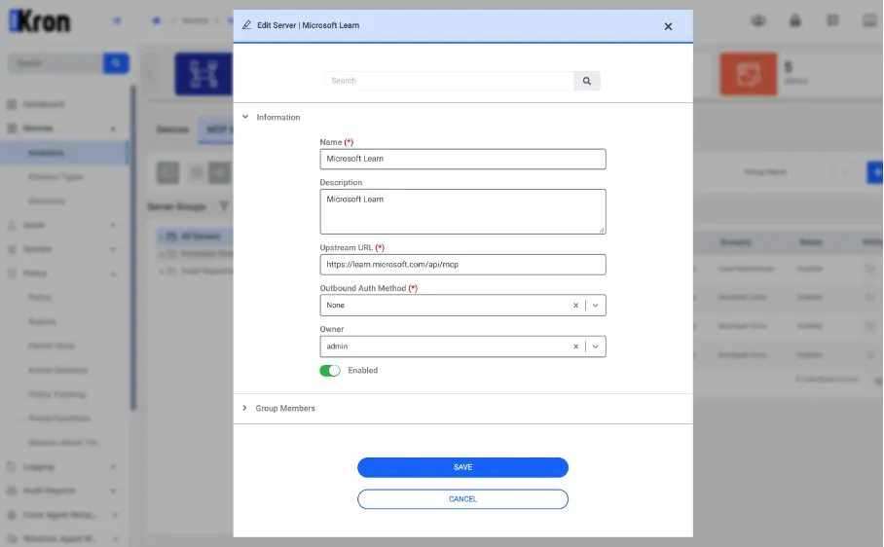
Task: Close the Edit Server dialog
Action: (x=668, y=26)
